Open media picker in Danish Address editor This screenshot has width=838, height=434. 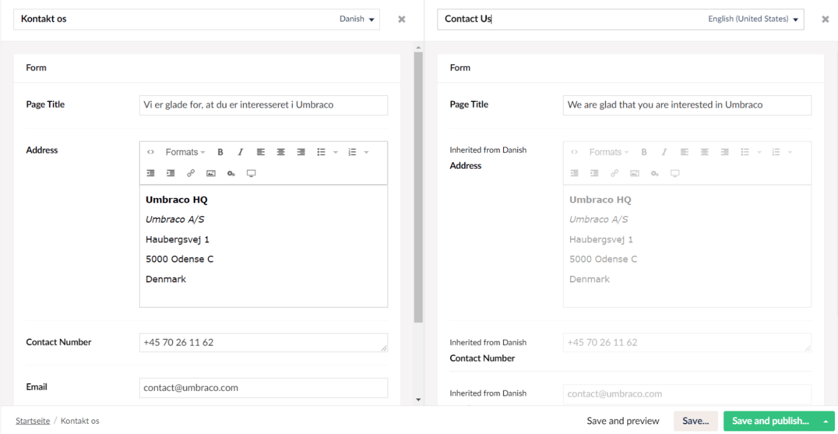point(211,173)
